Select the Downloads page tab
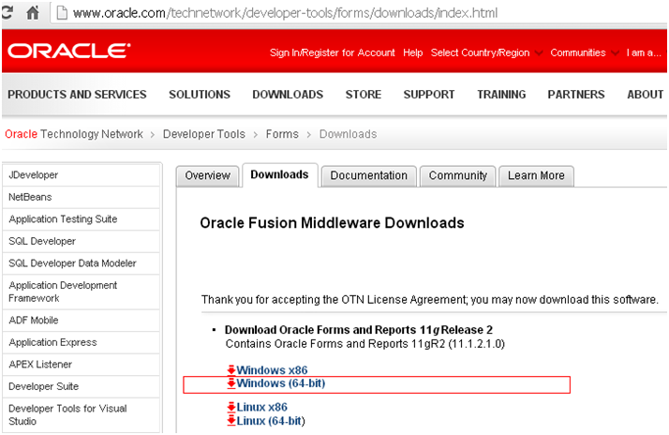 click(x=279, y=175)
